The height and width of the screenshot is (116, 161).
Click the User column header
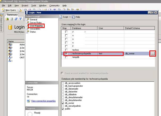(x=111, y=28)
